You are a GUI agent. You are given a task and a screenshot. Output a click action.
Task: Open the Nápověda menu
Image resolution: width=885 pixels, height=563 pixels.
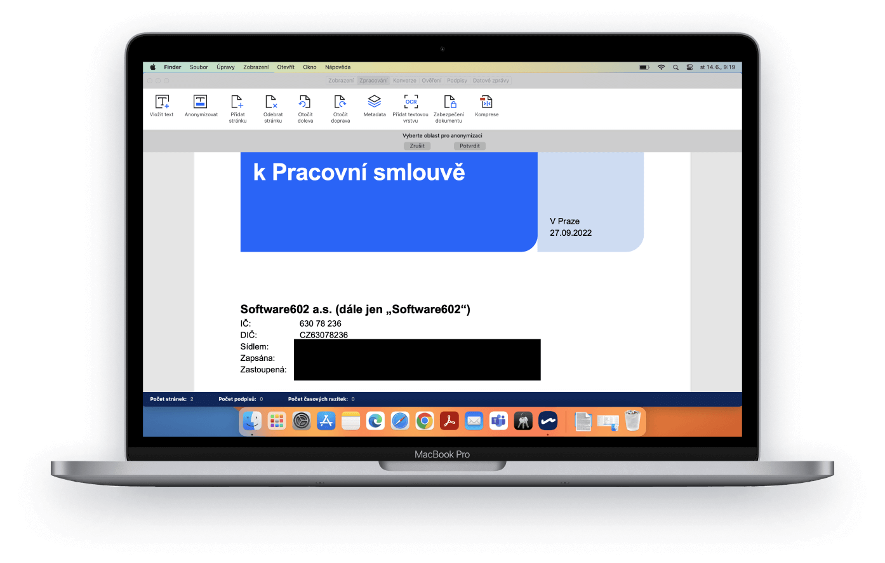tap(338, 67)
